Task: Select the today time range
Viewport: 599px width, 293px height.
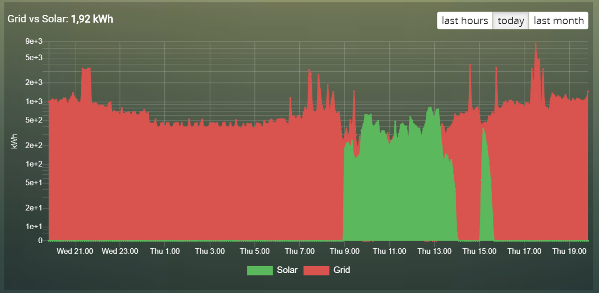Action: [511, 20]
